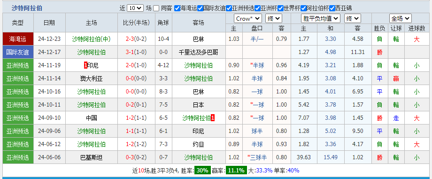
Task: Click the away team 千里达及多巴哥
Action: point(198,52)
